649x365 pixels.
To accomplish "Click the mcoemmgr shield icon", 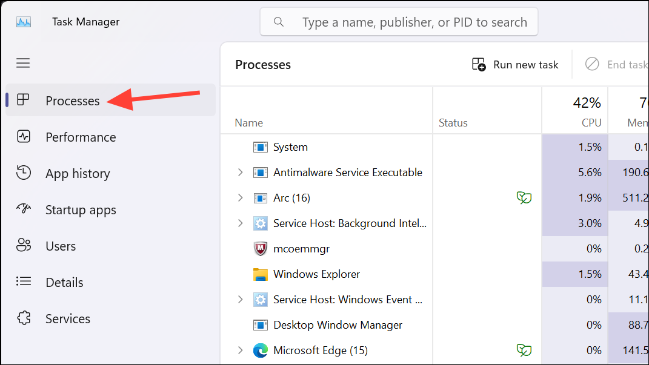I will click(x=260, y=248).
